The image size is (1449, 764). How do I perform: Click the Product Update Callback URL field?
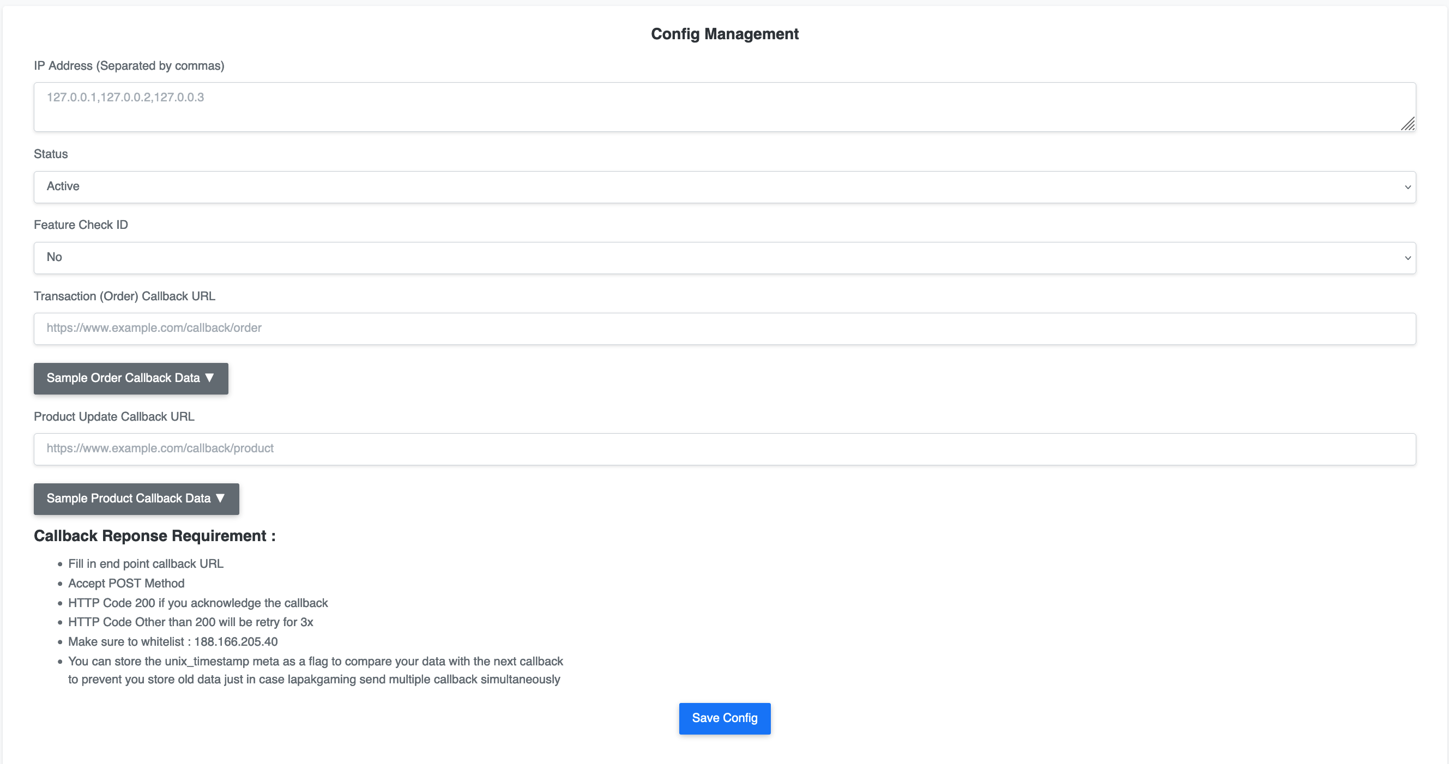[724, 448]
